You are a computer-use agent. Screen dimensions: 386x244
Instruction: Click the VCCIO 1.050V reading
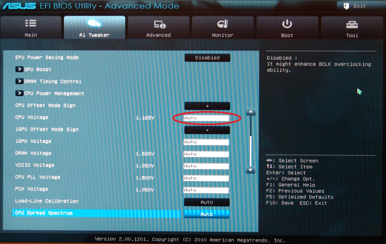tap(145, 166)
